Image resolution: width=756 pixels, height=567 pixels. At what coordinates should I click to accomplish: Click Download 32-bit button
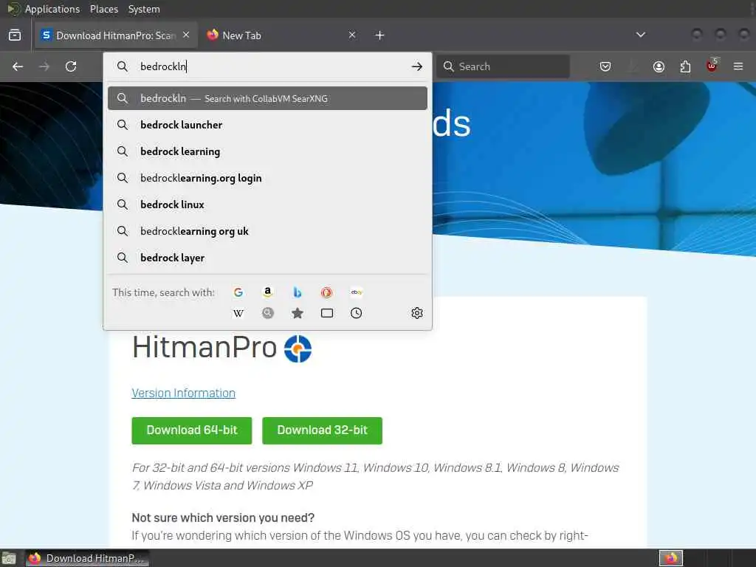[322, 430]
